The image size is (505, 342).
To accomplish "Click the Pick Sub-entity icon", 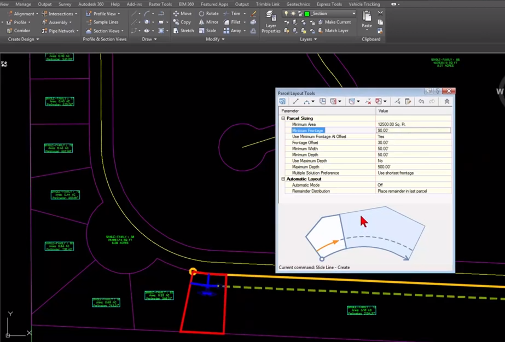I will (397, 101).
